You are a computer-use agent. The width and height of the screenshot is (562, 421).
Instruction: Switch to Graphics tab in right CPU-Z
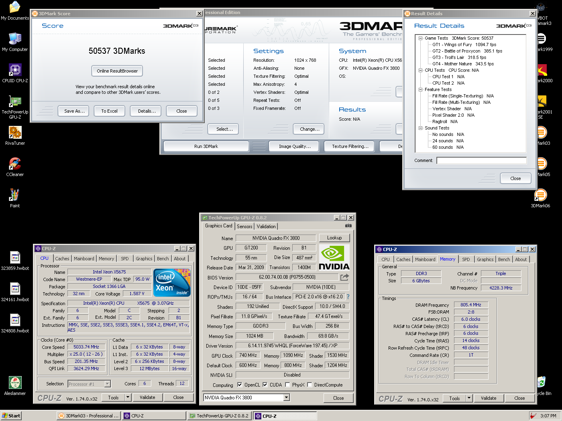485,259
